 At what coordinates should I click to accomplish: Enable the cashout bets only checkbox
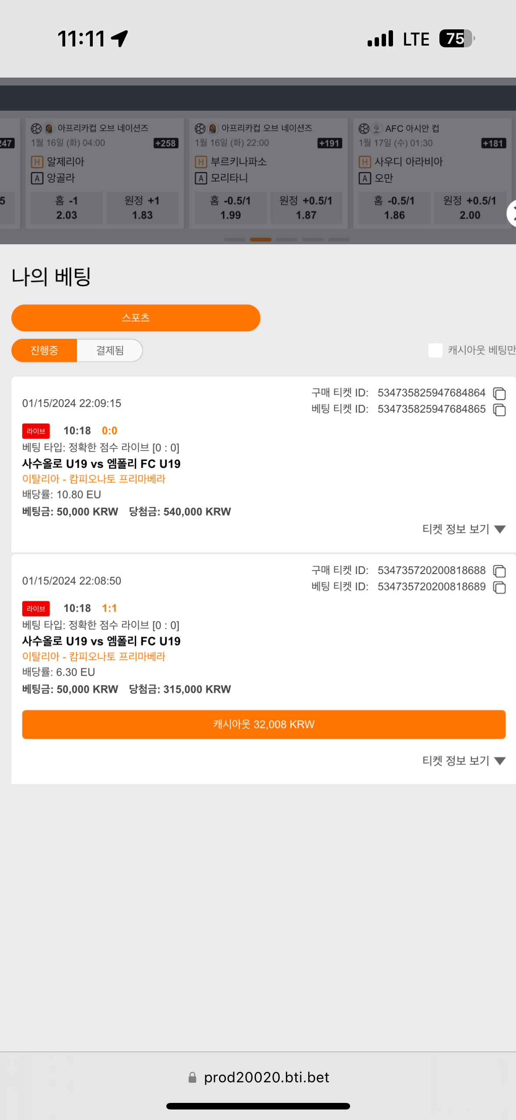click(x=435, y=350)
